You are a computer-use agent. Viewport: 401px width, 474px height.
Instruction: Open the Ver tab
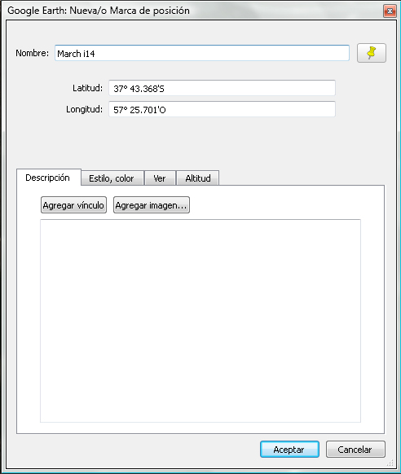pyautogui.click(x=160, y=178)
